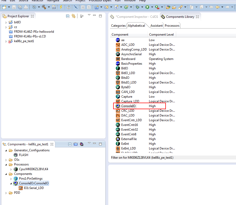The width and height of the screenshot is (236, 205).
Task: Sort by Component column header
Action: point(129,35)
